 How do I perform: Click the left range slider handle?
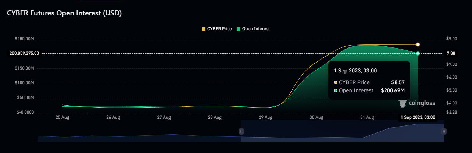point(241,131)
